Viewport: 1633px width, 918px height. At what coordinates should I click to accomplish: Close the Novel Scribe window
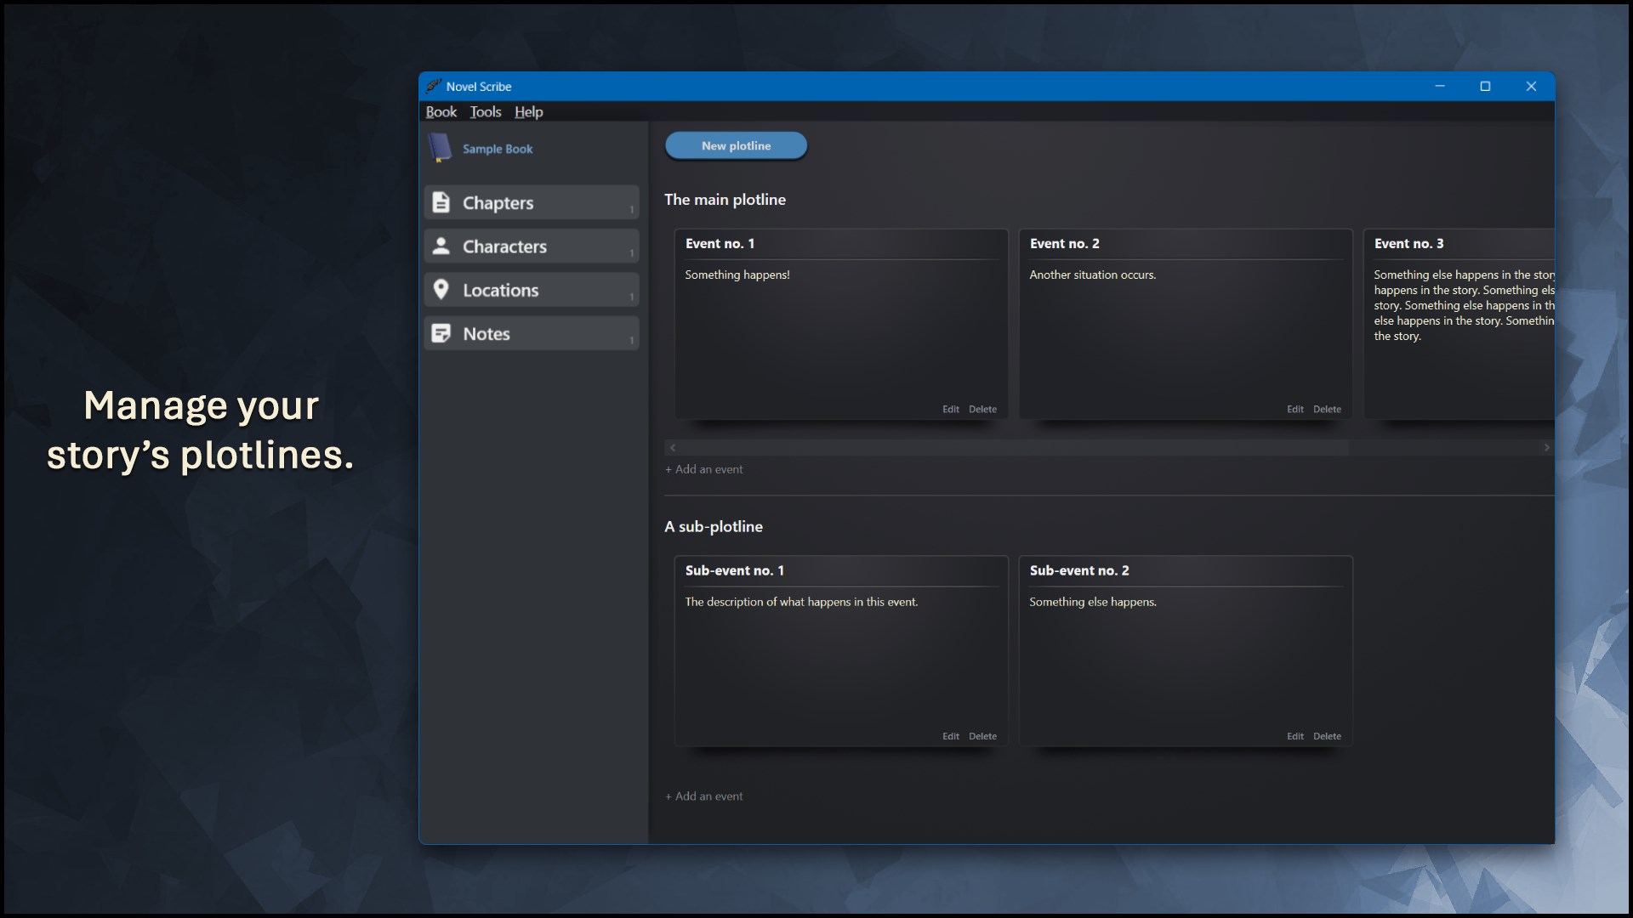(x=1531, y=86)
